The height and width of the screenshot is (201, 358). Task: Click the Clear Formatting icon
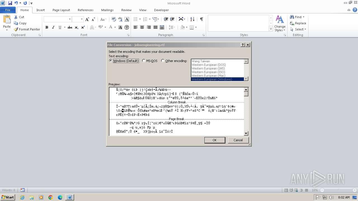pos(114,19)
